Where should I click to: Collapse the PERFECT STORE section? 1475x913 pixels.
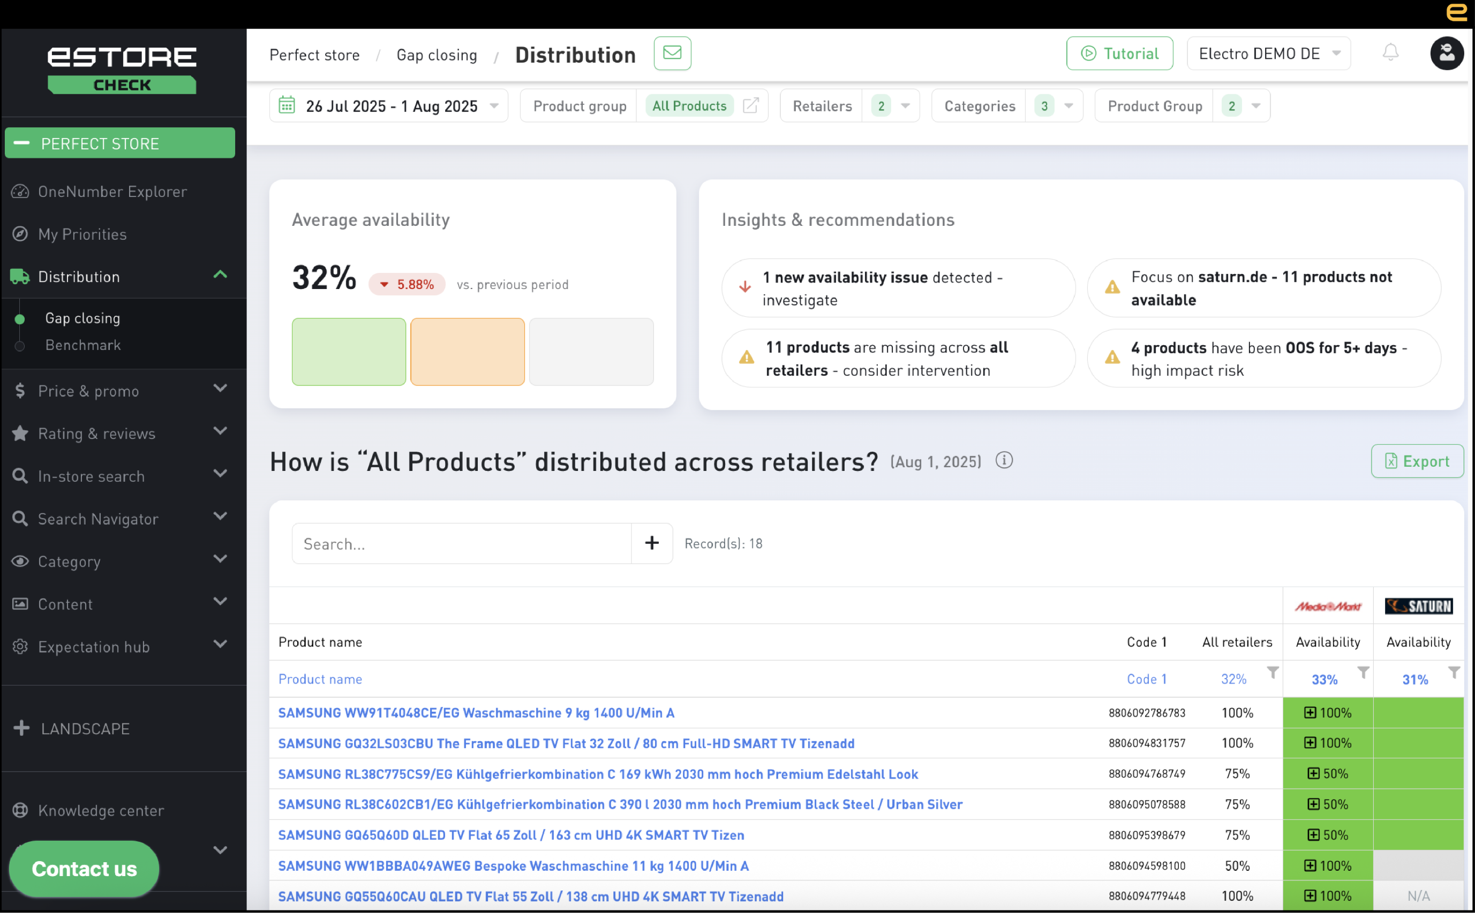coord(22,143)
